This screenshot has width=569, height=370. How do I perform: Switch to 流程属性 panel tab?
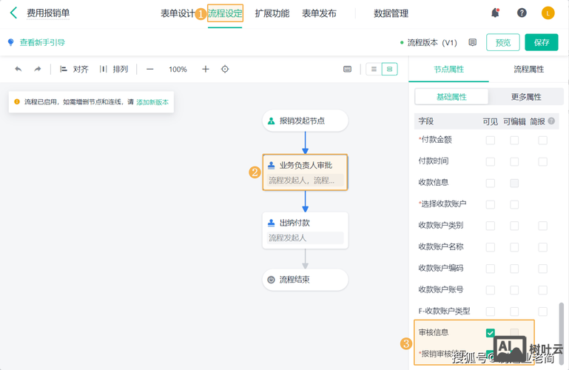coord(529,70)
